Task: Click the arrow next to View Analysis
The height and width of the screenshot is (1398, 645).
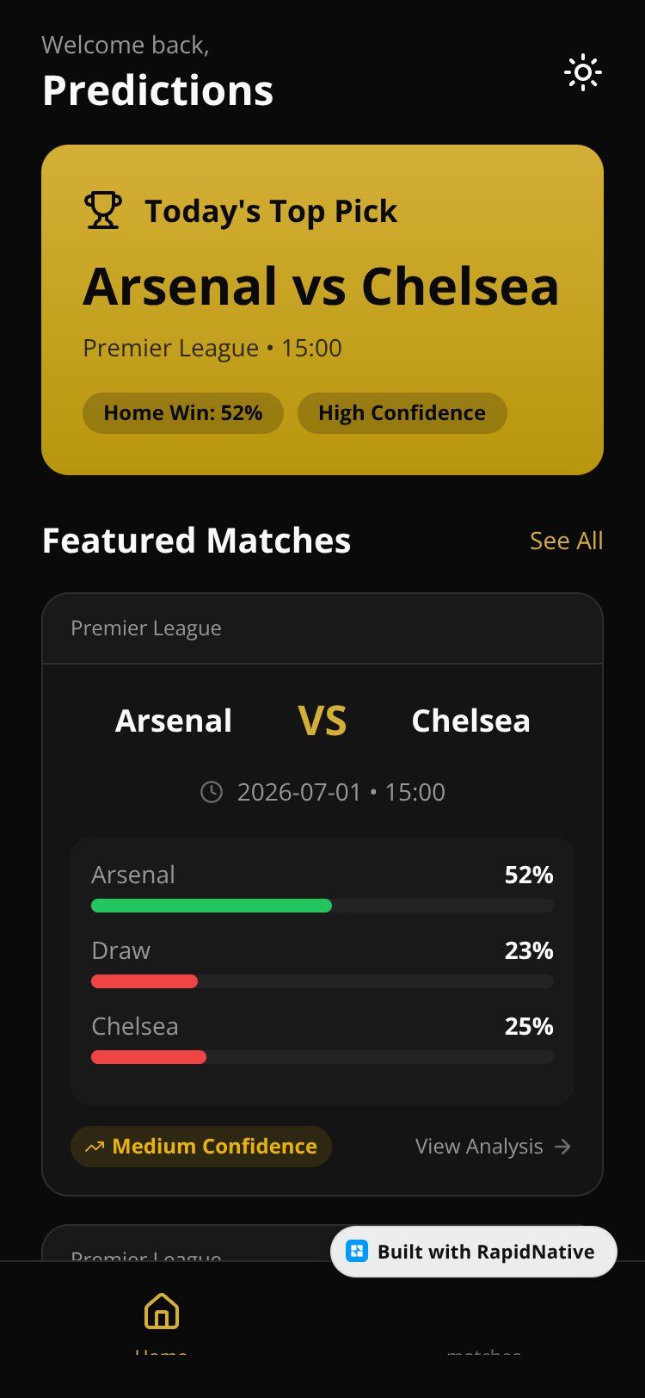Action: click(x=562, y=1147)
